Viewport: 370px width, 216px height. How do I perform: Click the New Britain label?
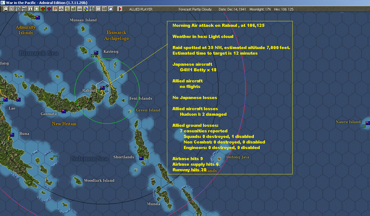[x=64, y=124]
